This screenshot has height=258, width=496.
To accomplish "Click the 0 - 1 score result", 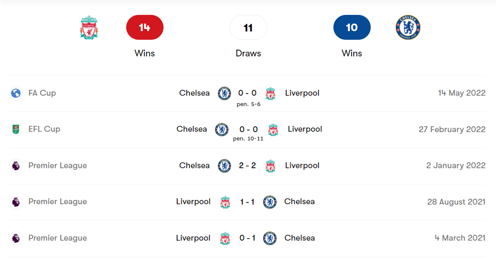I will pos(248,238).
